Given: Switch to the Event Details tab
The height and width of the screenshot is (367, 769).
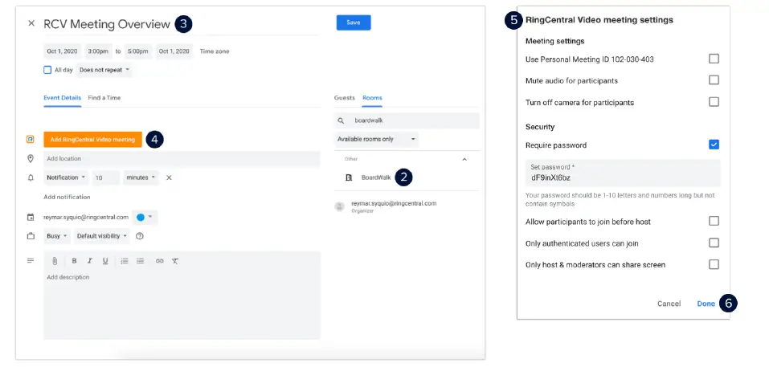Looking at the screenshot, I should pos(63,98).
